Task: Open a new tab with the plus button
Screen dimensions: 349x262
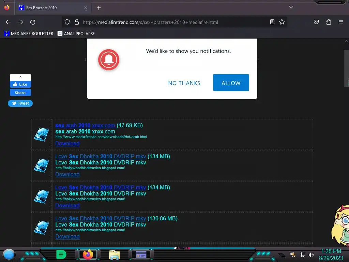Action: click(x=98, y=8)
